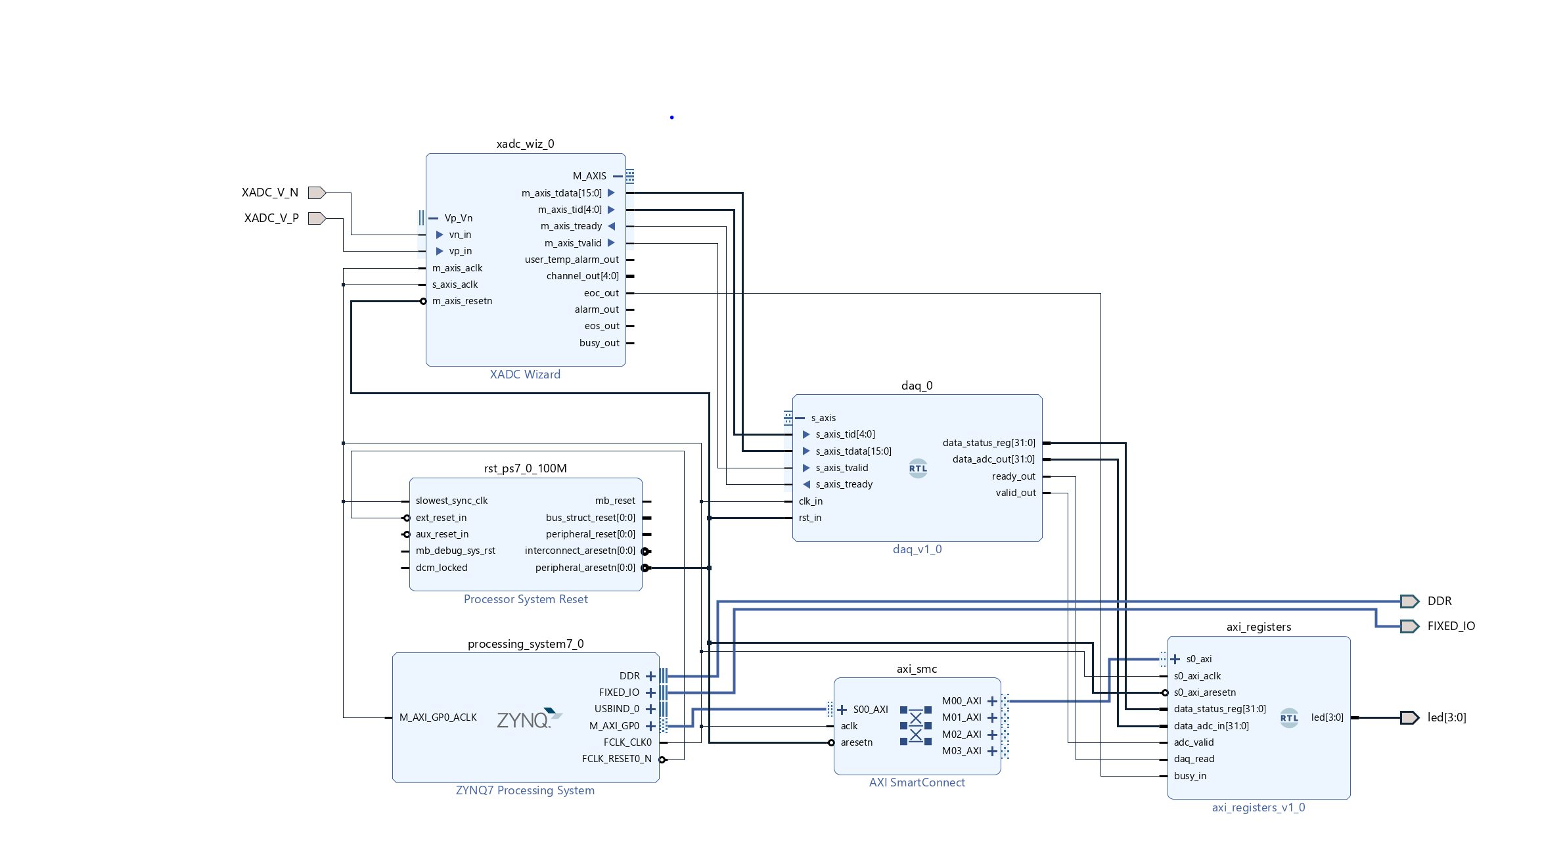Expand the DDR interface plus on ZYNQ

[650, 676]
